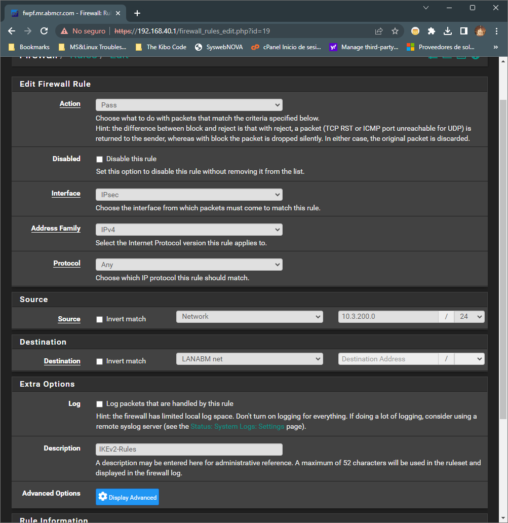This screenshot has width=508, height=523.
Task: Toggle the browser side panel icon
Action: pyautogui.click(x=463, y=31)
